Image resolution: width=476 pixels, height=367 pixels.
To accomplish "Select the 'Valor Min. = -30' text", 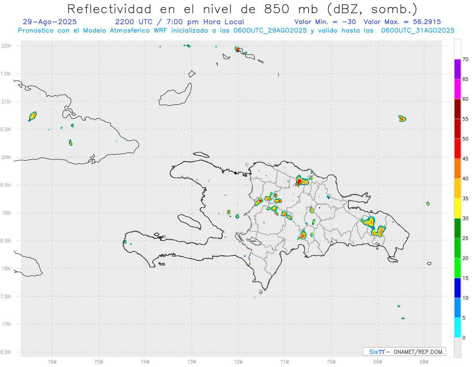I will (x=325, y=22).
